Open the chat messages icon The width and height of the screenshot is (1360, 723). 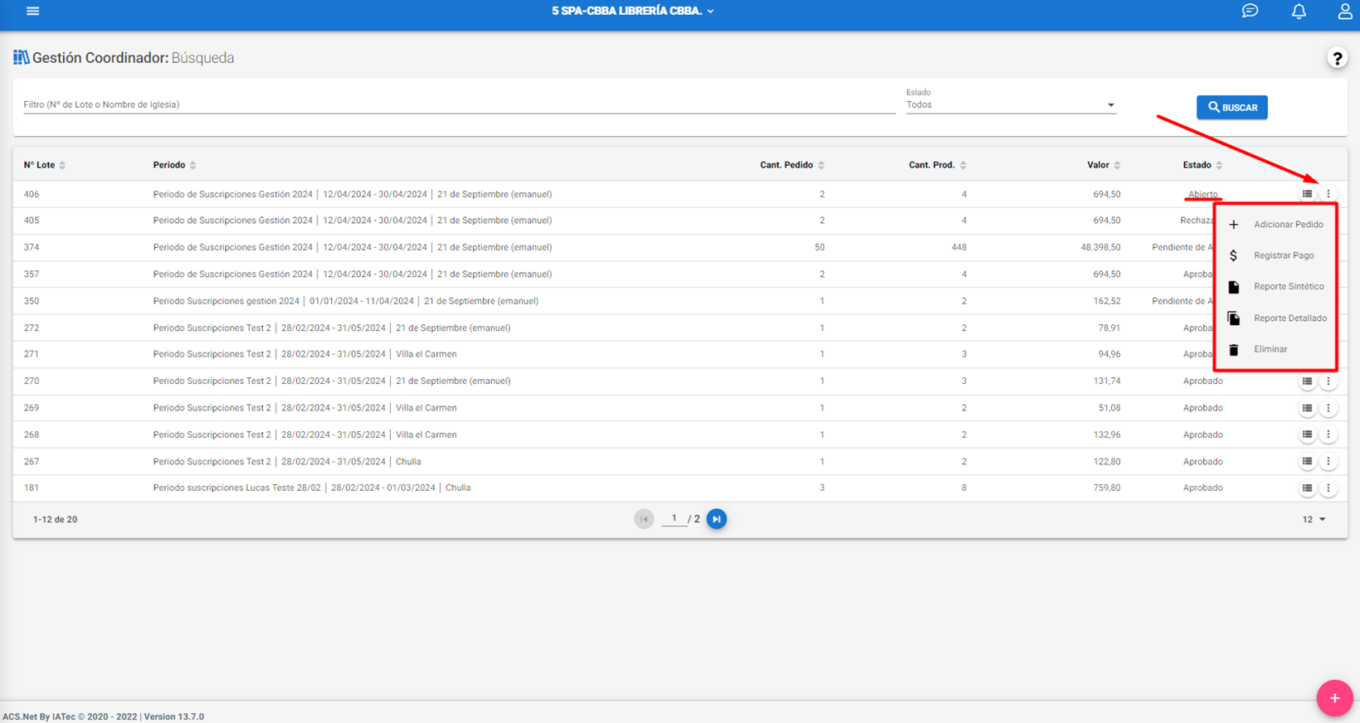(1250, 11)
